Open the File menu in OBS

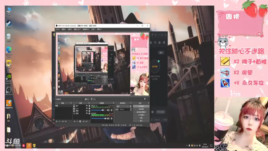pos(58,30)
